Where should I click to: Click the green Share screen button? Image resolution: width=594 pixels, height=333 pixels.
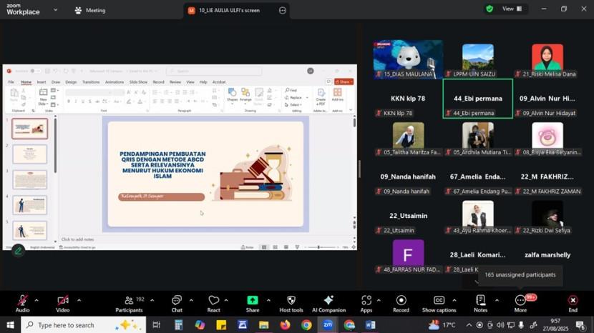[x=252, y=303]
